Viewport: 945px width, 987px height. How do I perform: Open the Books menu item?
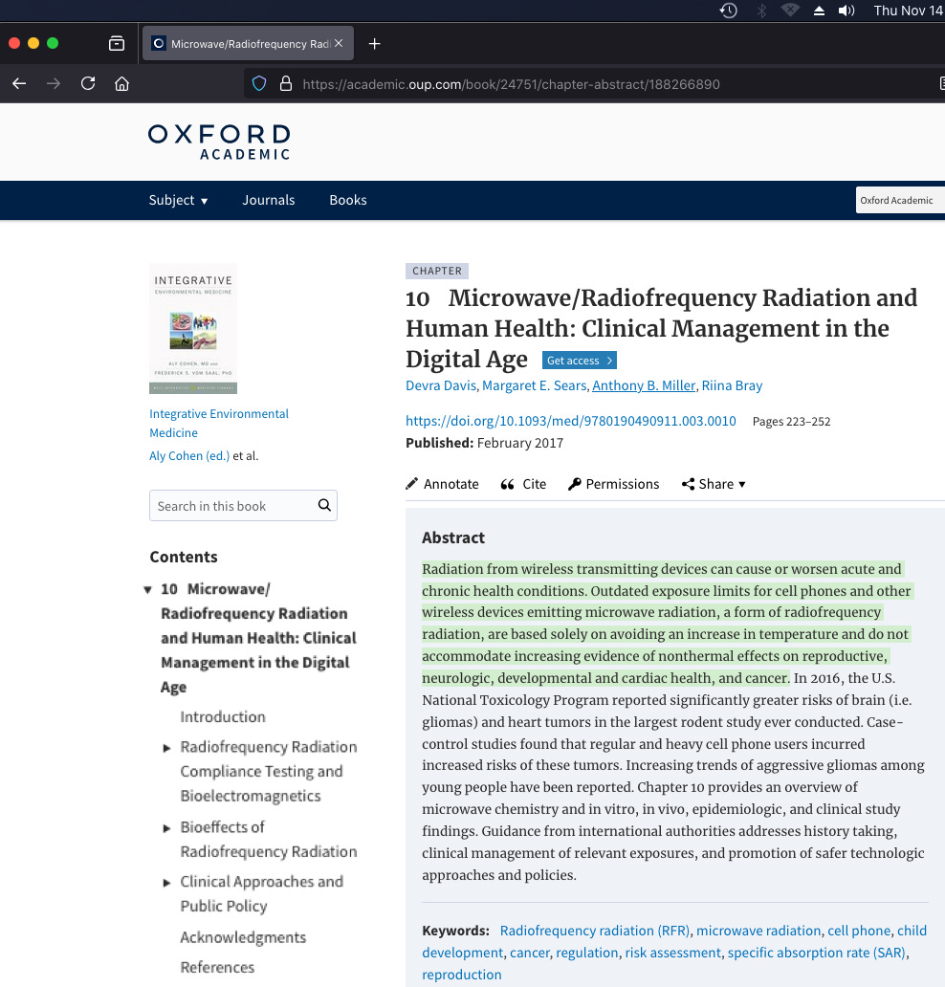tap(348, 200)
